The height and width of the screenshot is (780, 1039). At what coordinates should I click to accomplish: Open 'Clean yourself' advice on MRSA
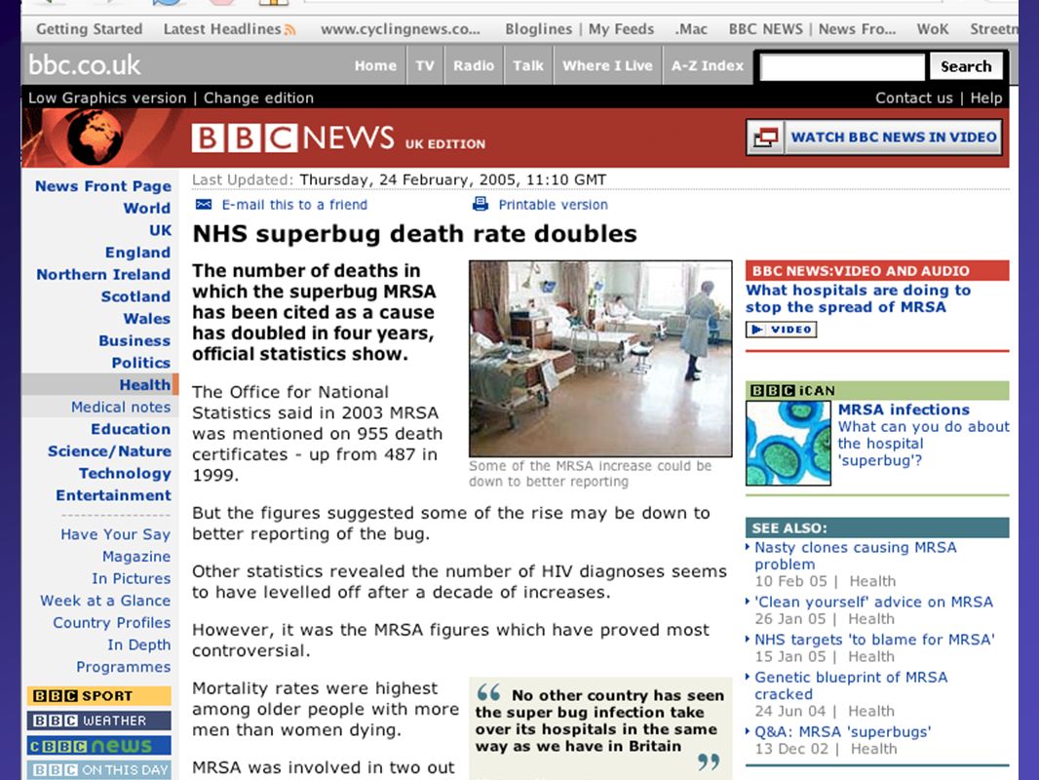[873, 602]
